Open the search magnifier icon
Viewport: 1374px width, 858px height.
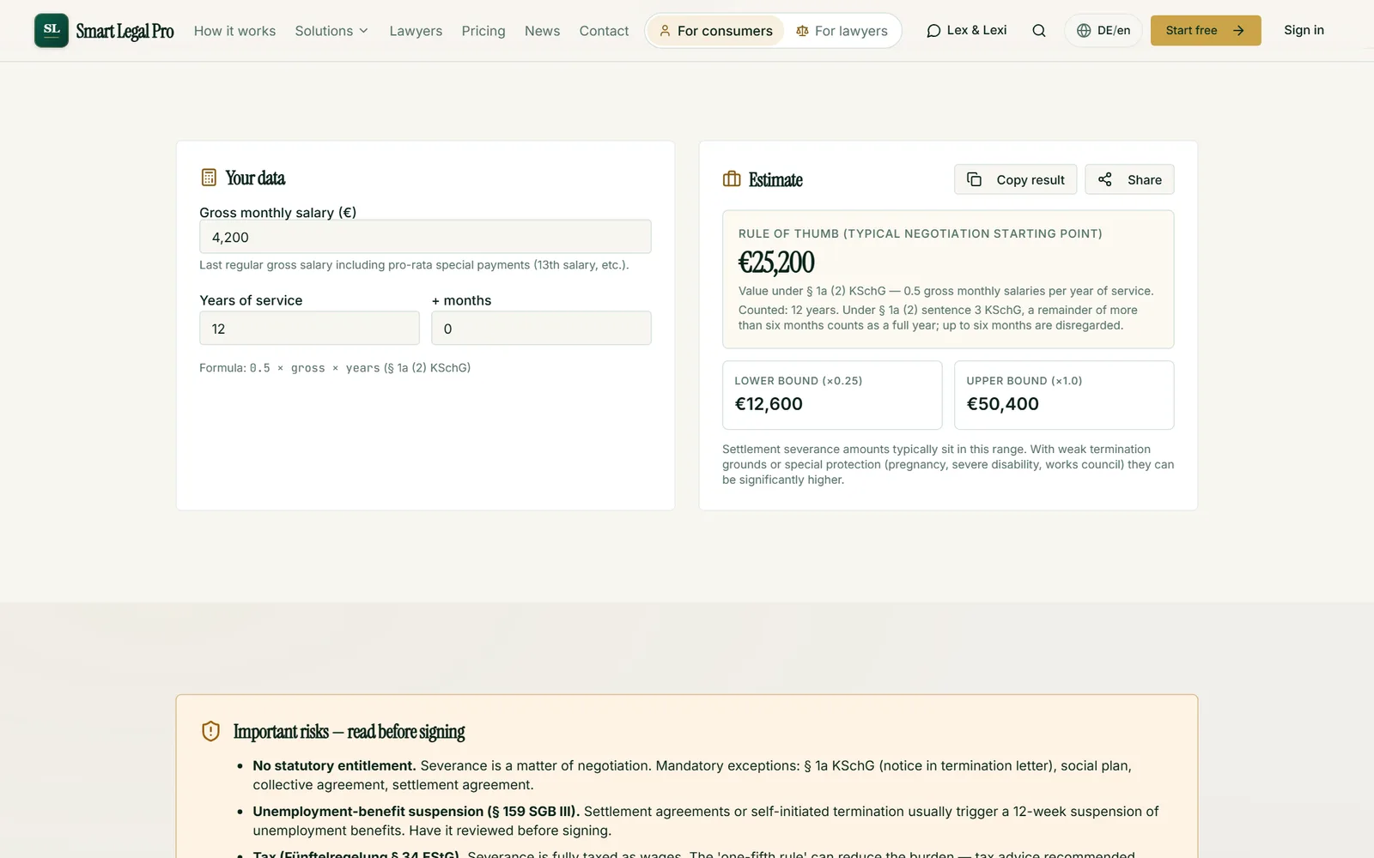point(1039,31)
